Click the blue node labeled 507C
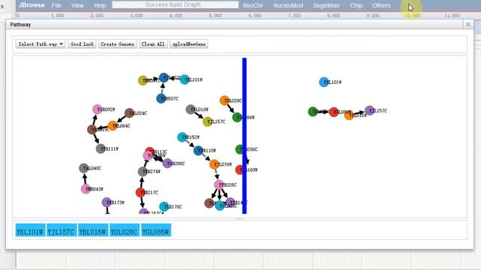 pyautogui.click(x=161, y=98)
